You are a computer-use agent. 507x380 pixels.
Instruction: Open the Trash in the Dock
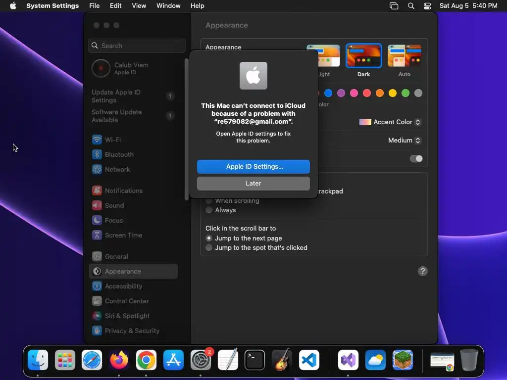(x=469, y=360)
